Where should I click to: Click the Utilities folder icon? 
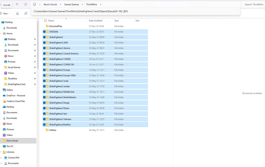tap(47, 130)
